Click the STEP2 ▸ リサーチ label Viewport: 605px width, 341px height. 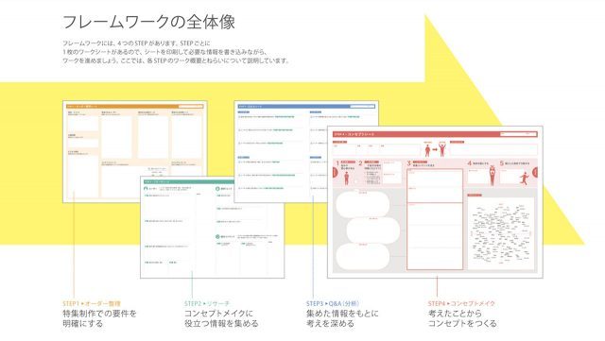pos(207,303)
